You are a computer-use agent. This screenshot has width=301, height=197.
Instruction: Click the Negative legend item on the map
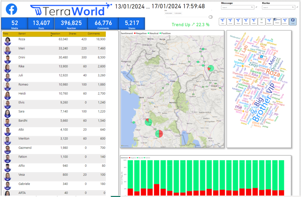click(140, 34)
